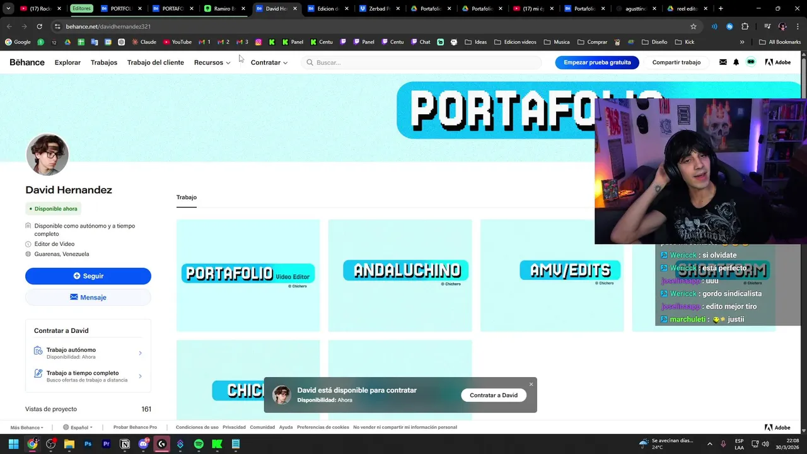Go to Trabajos in the navigation
Screen dimensions: 807x454
point(104,62)
